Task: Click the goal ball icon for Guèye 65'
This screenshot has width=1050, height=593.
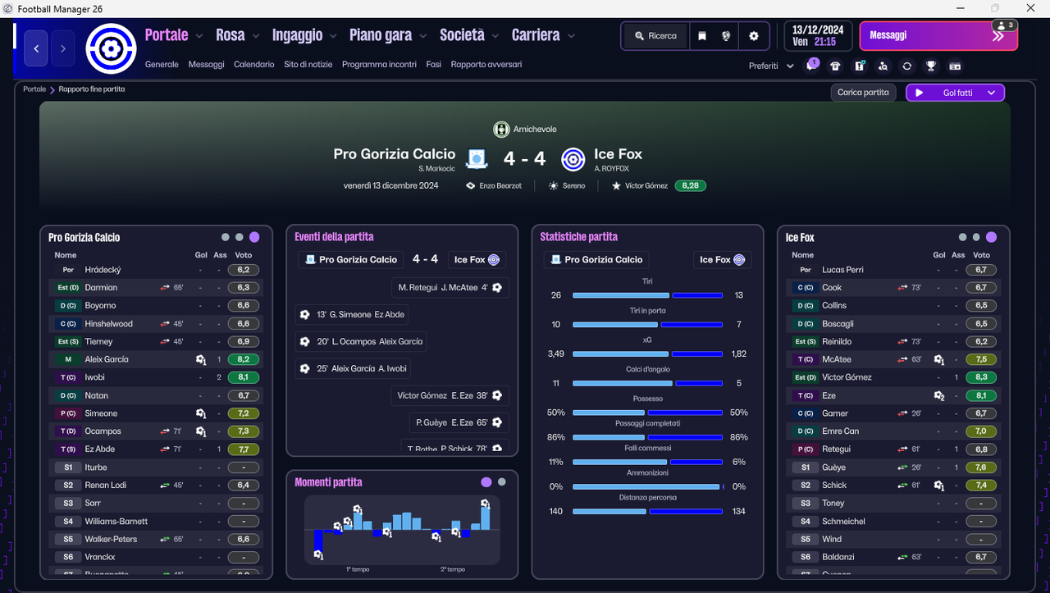Action: pos(497,422)
